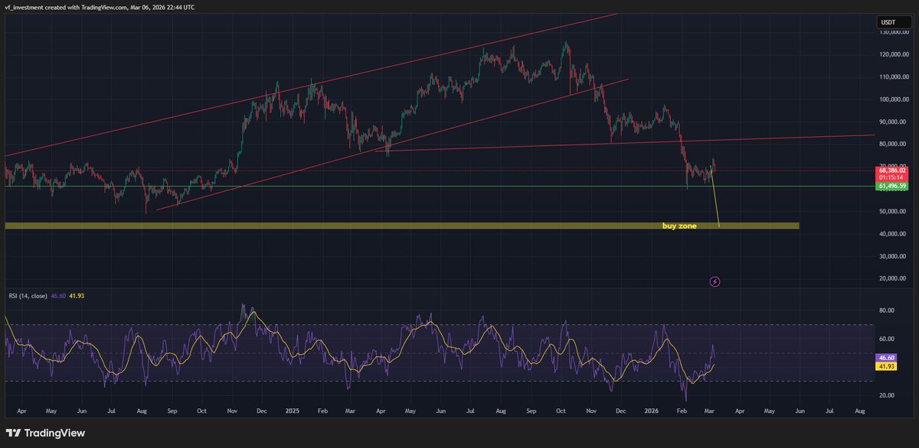Click the bar countdown timer 01:15:14
The width and height of the screenshot is (919, 448).
pyautogui.click(x=892, y=177)
